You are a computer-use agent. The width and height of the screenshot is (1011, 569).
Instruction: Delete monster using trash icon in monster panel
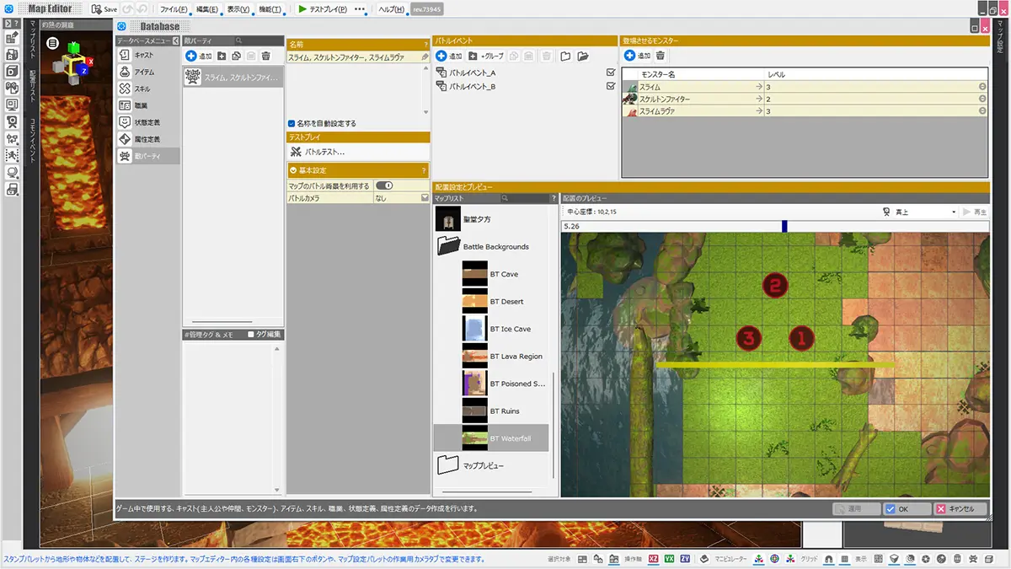point(661,56)
